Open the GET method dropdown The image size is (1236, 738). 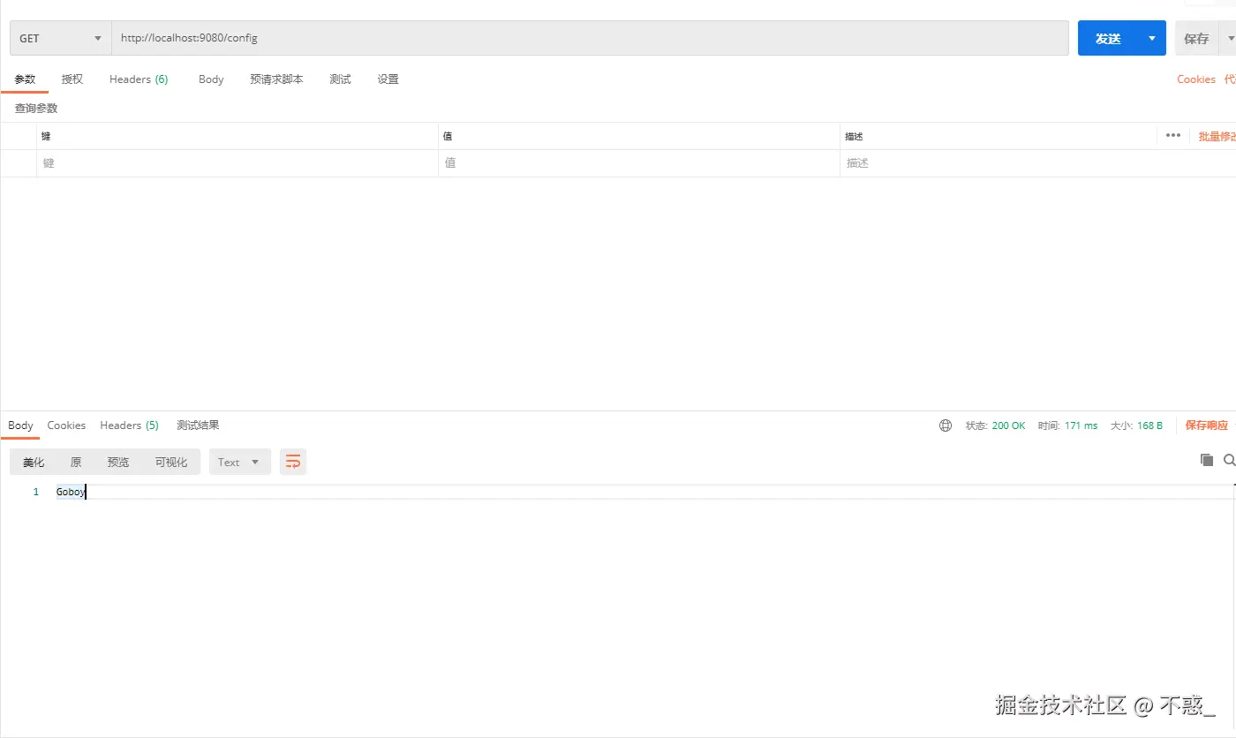tap(60, 38)
